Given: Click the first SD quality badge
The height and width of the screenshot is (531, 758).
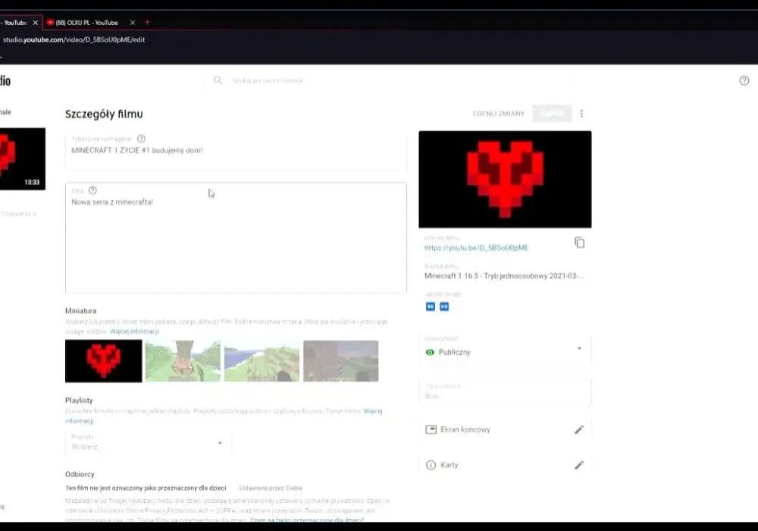Looking at the screenshot, I should click(x=431, y=306).
